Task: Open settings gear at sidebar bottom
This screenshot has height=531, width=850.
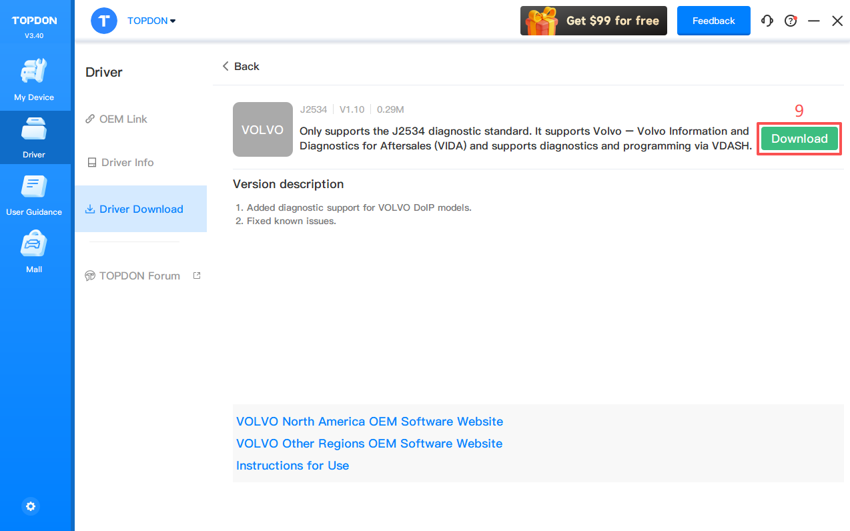Action: pyautogui.click(x=31, y=506)
